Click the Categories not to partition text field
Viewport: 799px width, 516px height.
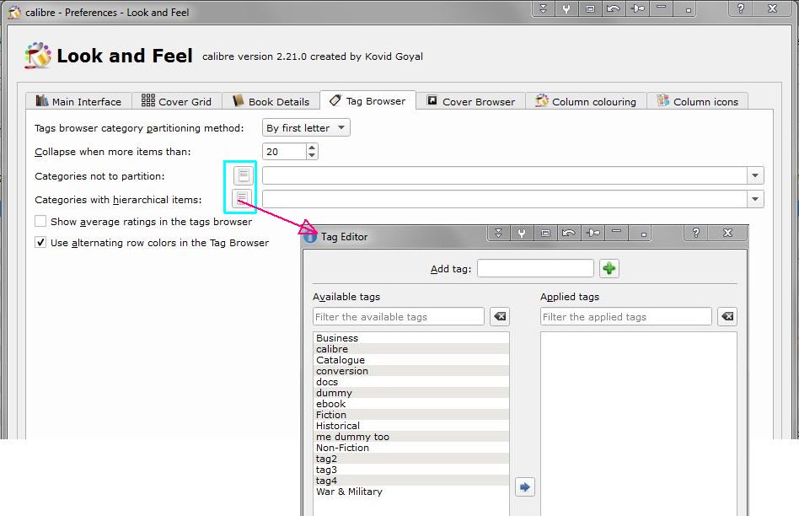505,175
